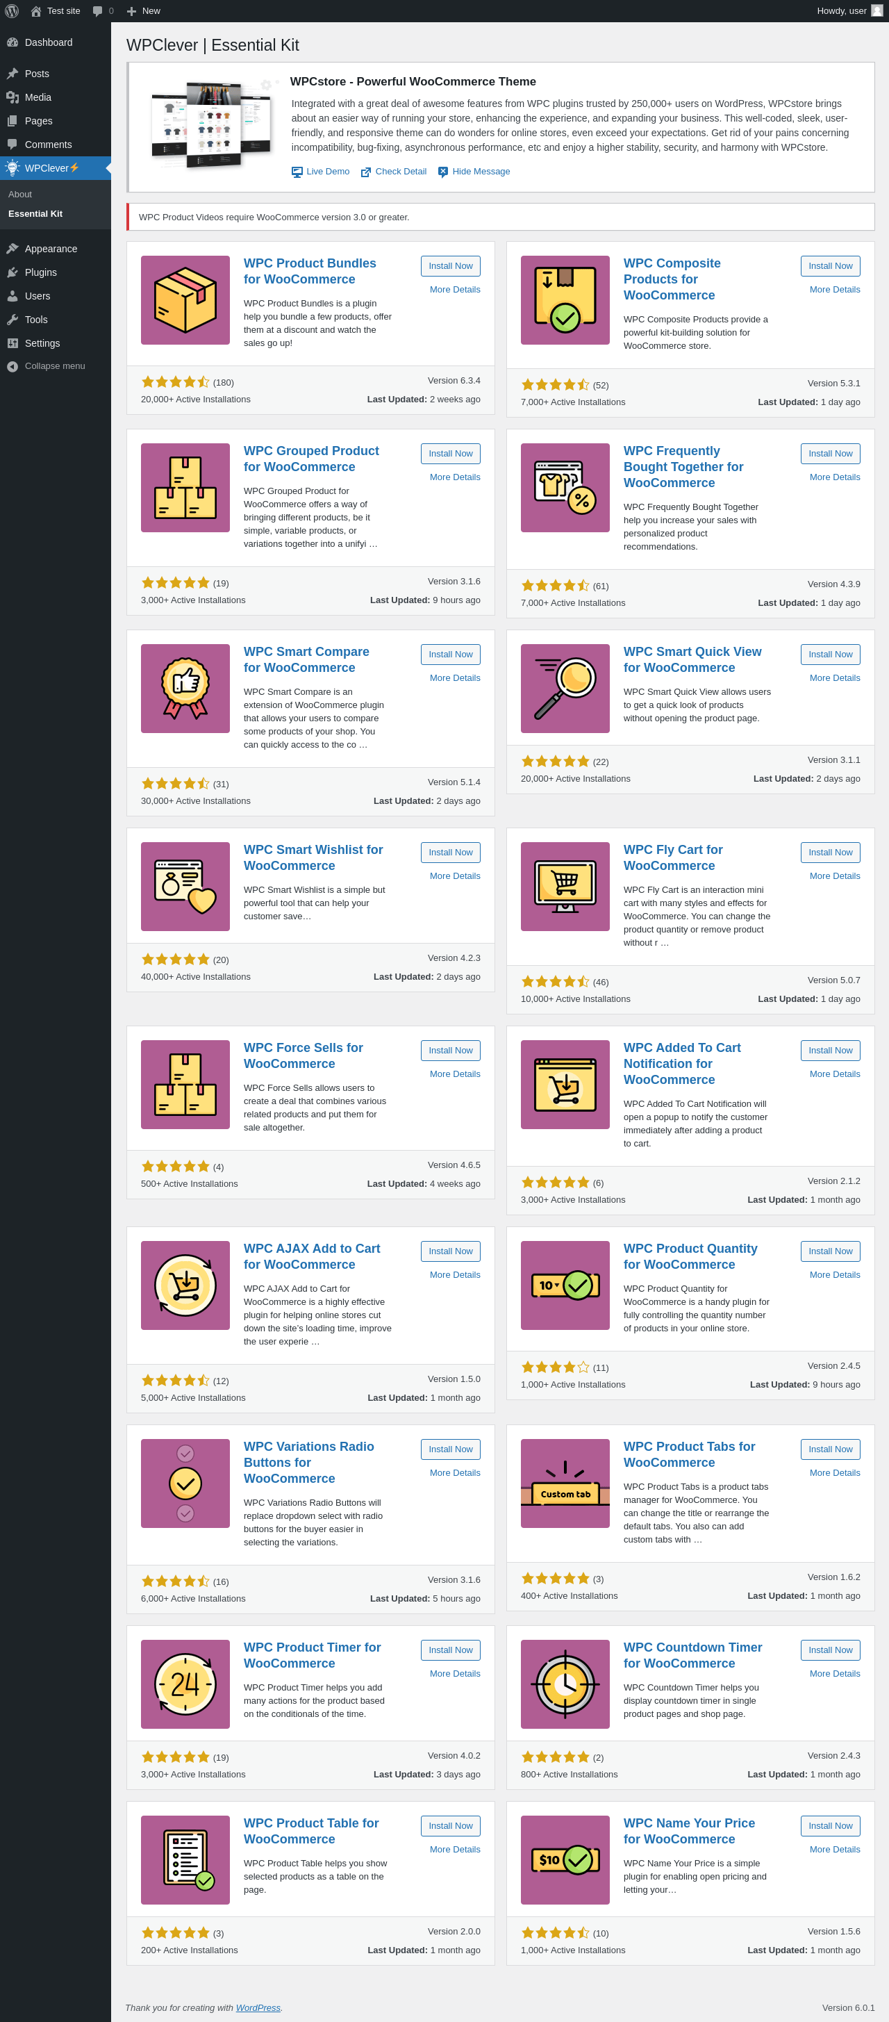Click the WordPress logo in admin bar

12,11
